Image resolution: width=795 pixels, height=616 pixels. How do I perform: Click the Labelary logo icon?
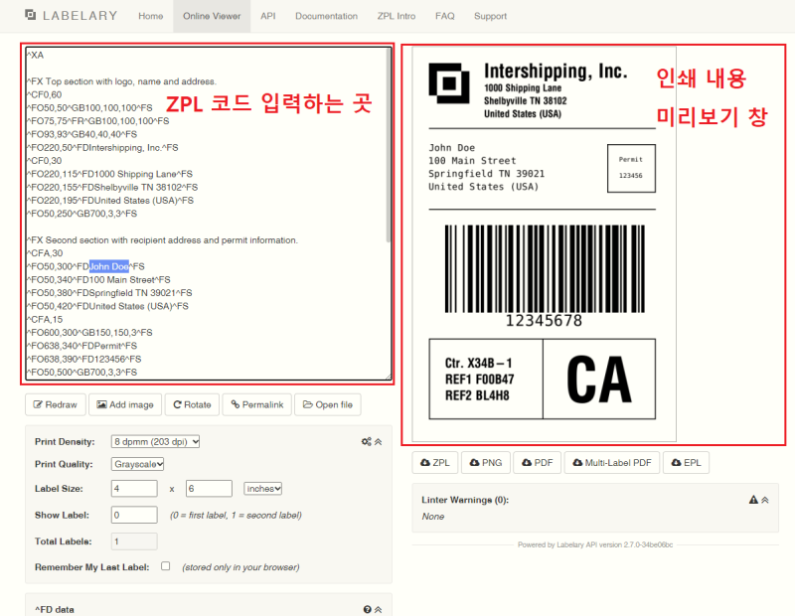[x=31, y=15]
